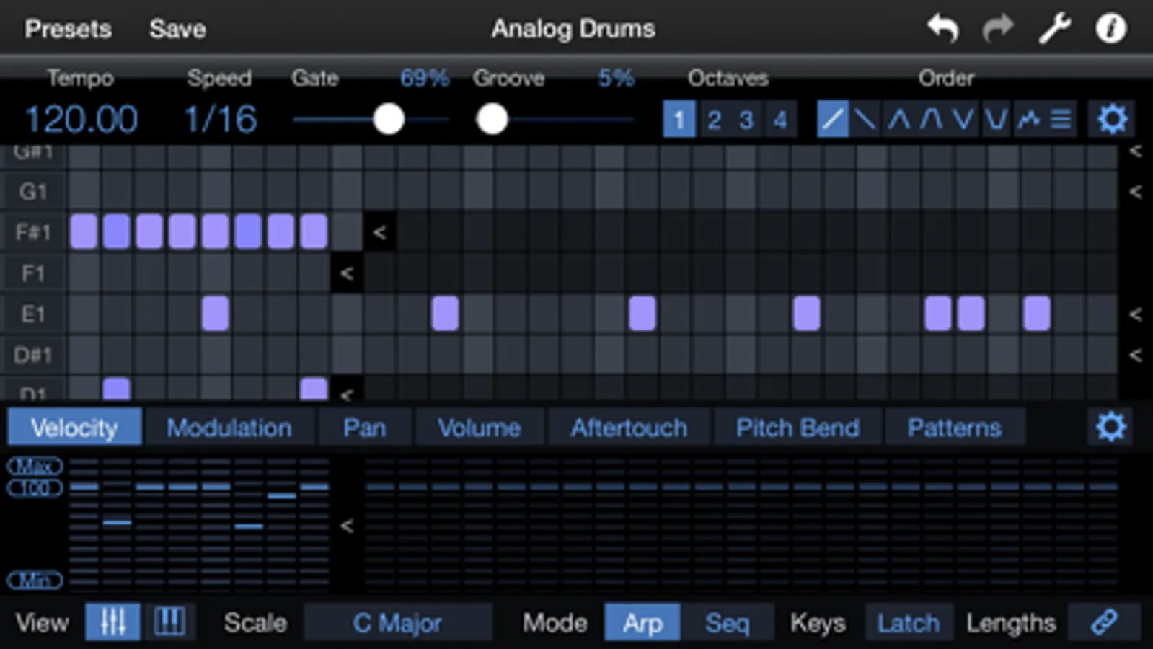Screen dimensions: 1153x649
Task: Choose the pointed up-down order icon
Action: [x=898, y=119]
